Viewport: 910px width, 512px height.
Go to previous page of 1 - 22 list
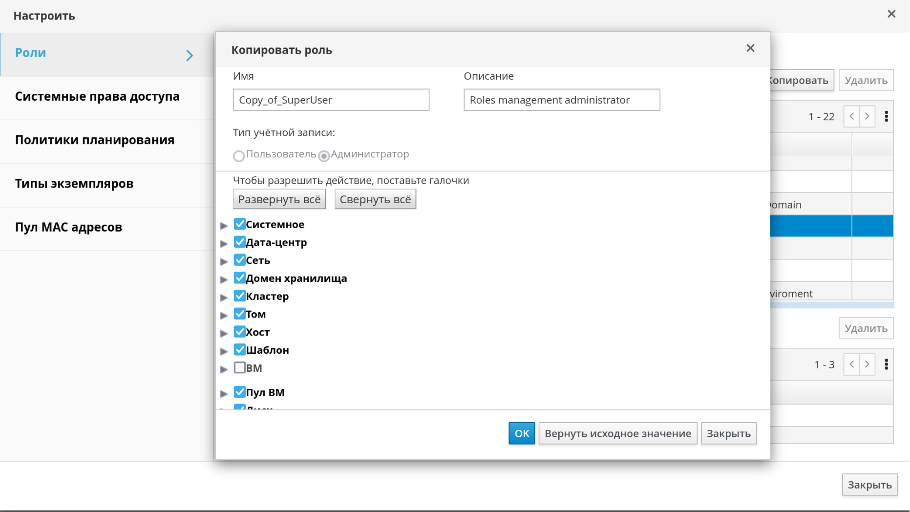pos(852,116)
